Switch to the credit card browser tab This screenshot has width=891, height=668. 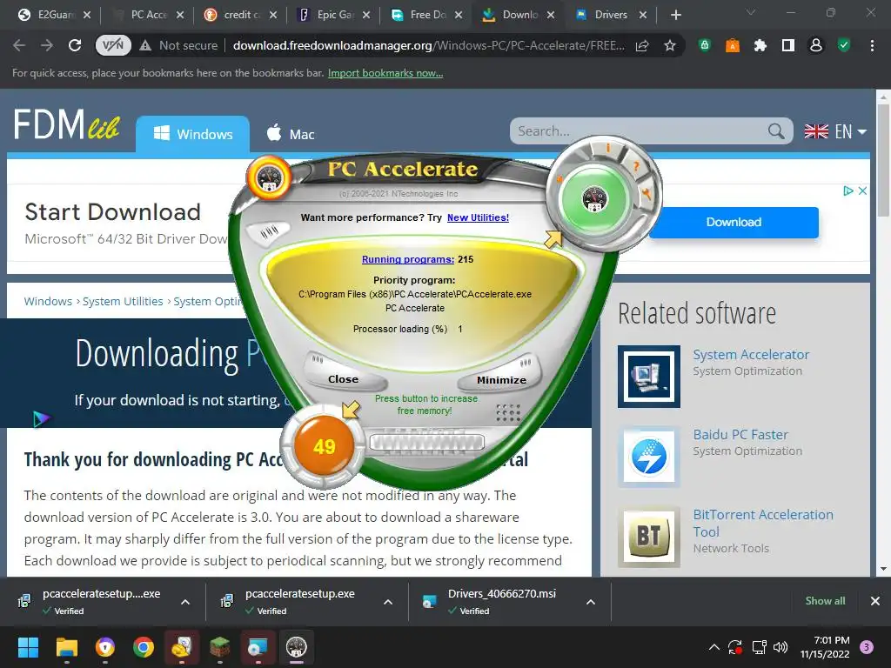[x=242, y=15]
